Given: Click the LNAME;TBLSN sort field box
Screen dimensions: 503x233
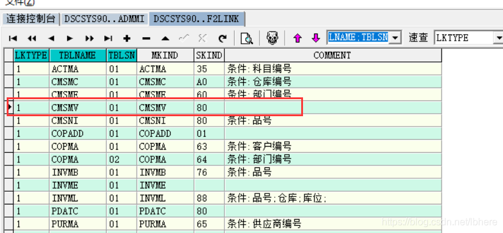Looking at the screenshot, I should (x=359, y=38).
